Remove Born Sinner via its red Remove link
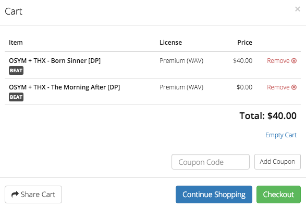The height and width of the screenshot is (208, 306). (278, 61)
